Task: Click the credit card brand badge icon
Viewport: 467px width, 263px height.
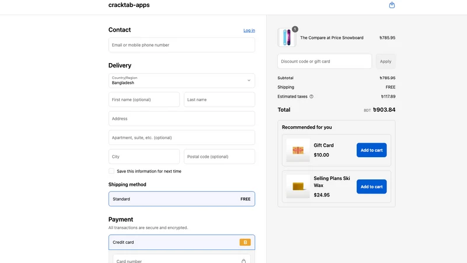Action: [245, 243]
